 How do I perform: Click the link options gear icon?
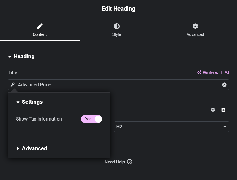[213, 110]
